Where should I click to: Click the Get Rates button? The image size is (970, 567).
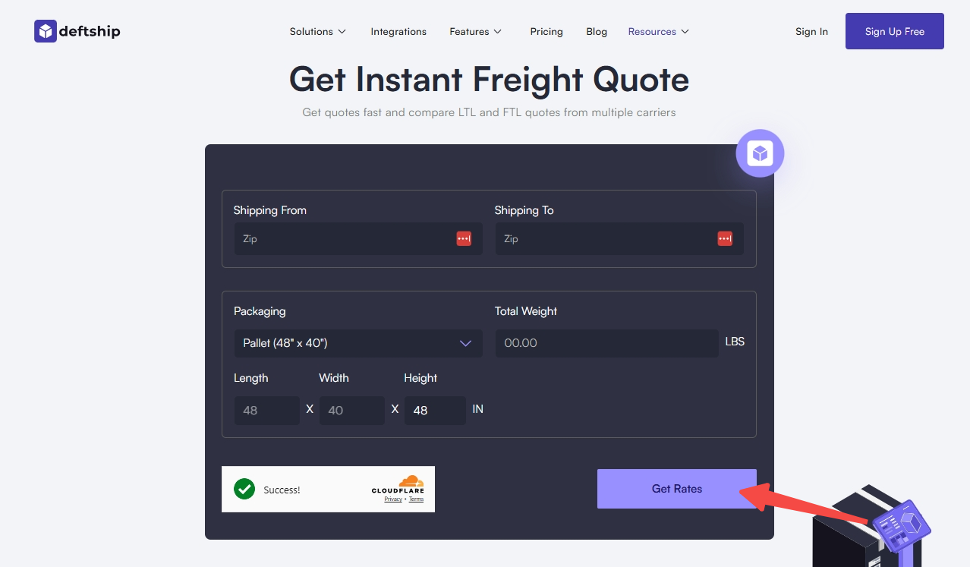click(x=677, y=489)
